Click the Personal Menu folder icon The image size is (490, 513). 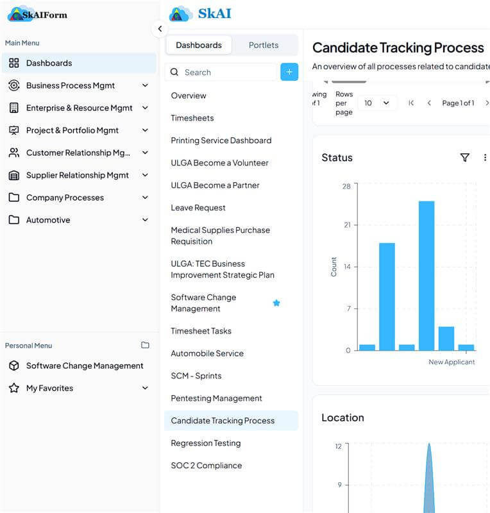pyautogui.click(x=145, y=345)
